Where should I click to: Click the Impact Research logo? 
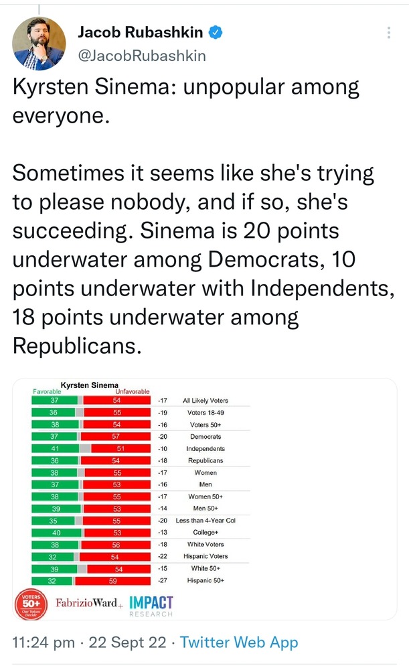coord(151,605)
